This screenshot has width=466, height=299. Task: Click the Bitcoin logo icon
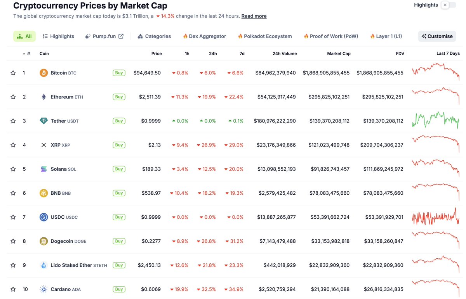coord(44,73)
